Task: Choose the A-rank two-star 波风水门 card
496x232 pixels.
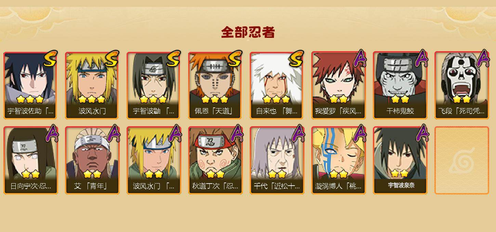Action: [x=154, y=160]
